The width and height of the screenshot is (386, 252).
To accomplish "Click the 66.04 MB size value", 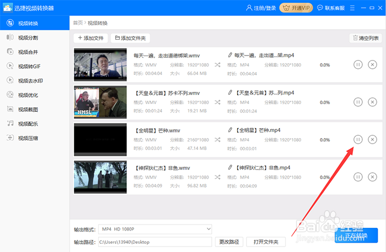I will pyautogui.click(x=197, y=73).
